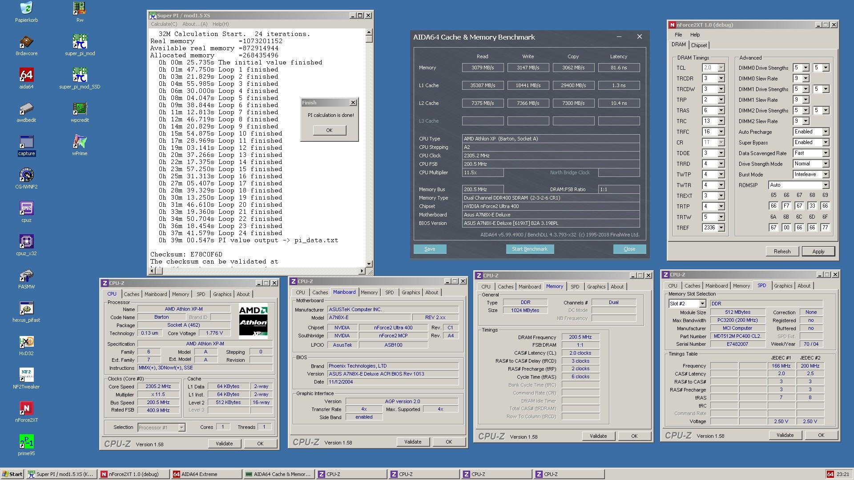This screenshot has width=854, height=480.
Task: Launch aida64 from the desktop
Action: coord(26,79)
